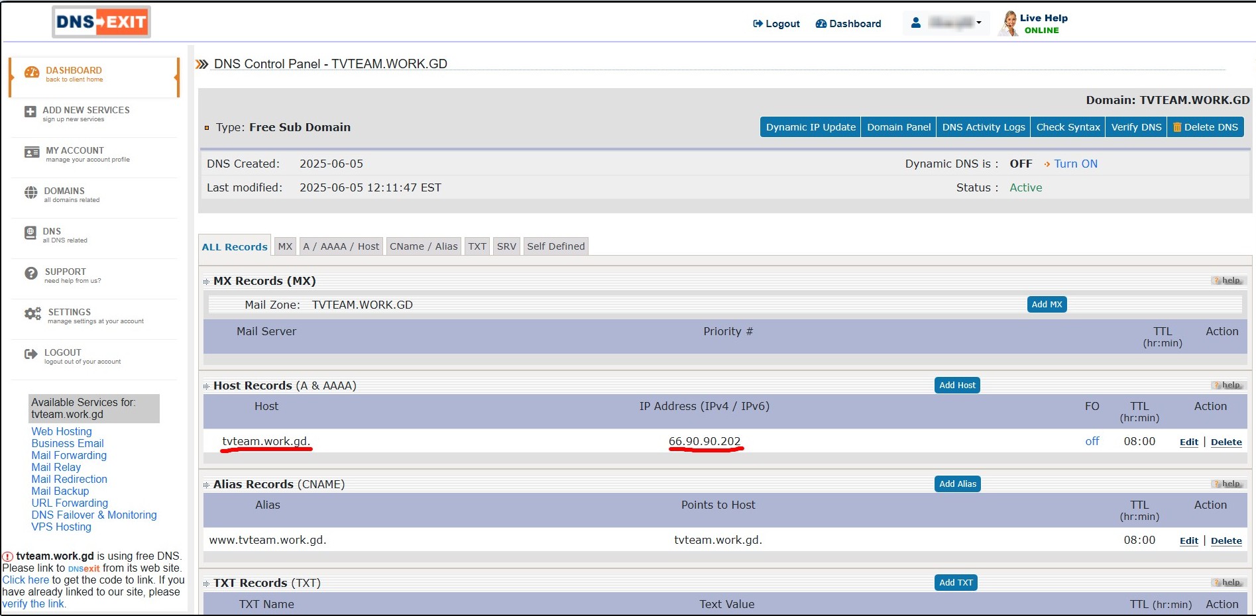
Task: Toggle failover 'off' for tvteam.work.gd host
Action: [1092, 441]
